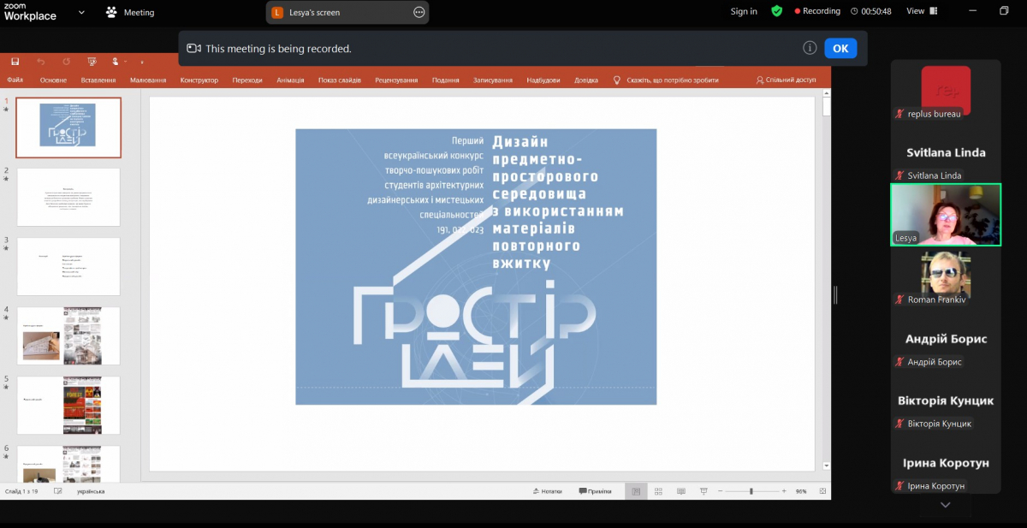Click the lightbulb tell-me search icon
The image size is (1027, 528).
click(x=616, y=80)
